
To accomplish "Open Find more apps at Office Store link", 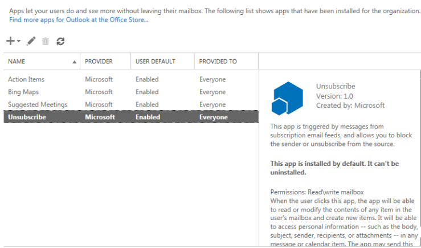I will coord(79,20).
